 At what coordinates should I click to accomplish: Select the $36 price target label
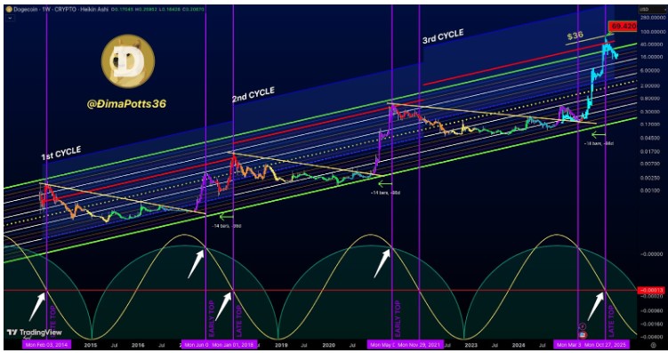pos(575,36)
